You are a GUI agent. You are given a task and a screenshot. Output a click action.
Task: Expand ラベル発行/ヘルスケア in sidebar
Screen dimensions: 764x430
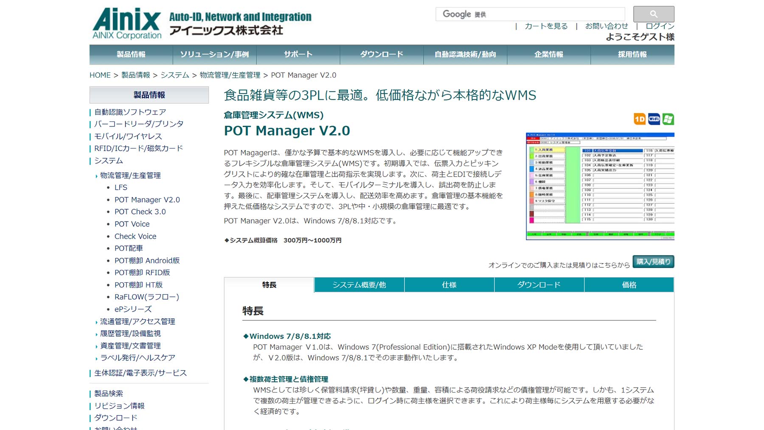[x=138, y=358]
